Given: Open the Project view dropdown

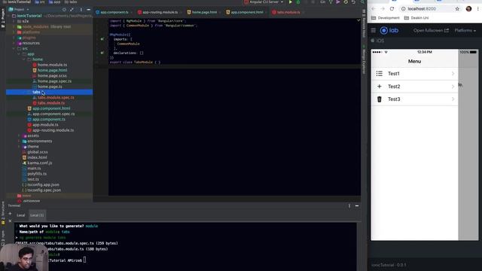Looking at the screenshot, I should coord(18,10).
